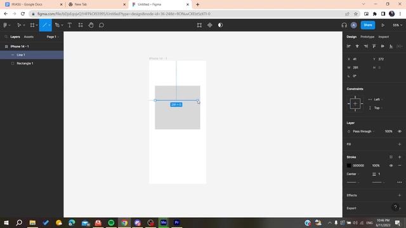Add a stroke with plus button
Image resolution: width=406 pixels, height=228 pixels.
pos(400,157)
